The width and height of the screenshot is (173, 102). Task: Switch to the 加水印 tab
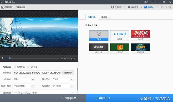[x=104, y=17]
